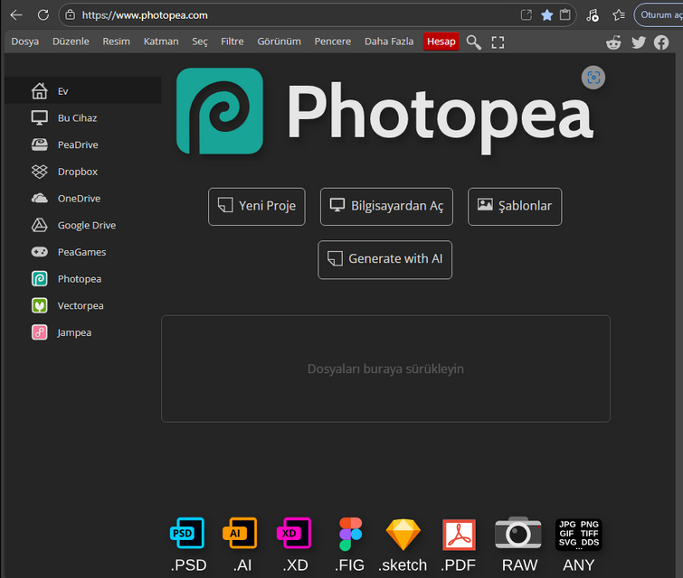The width and height of the screenshot is (683, 578).
Task: Click the Generate with AI button
Action: click(x=384, y=259)
